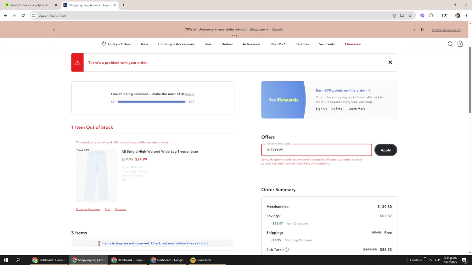Open AE Strigid High-Waisted Wide-Leg Trouser Jean title
This screenshot has height=265, width=472.
click(x=160, y=152)
